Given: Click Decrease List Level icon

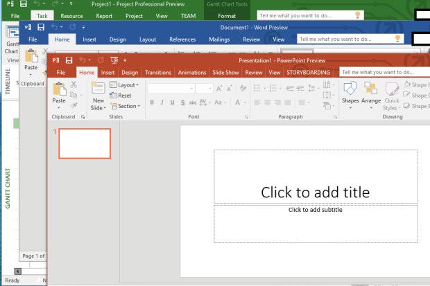Looking at the screenshot, I should pyautogui.click(x=290, y=88).
